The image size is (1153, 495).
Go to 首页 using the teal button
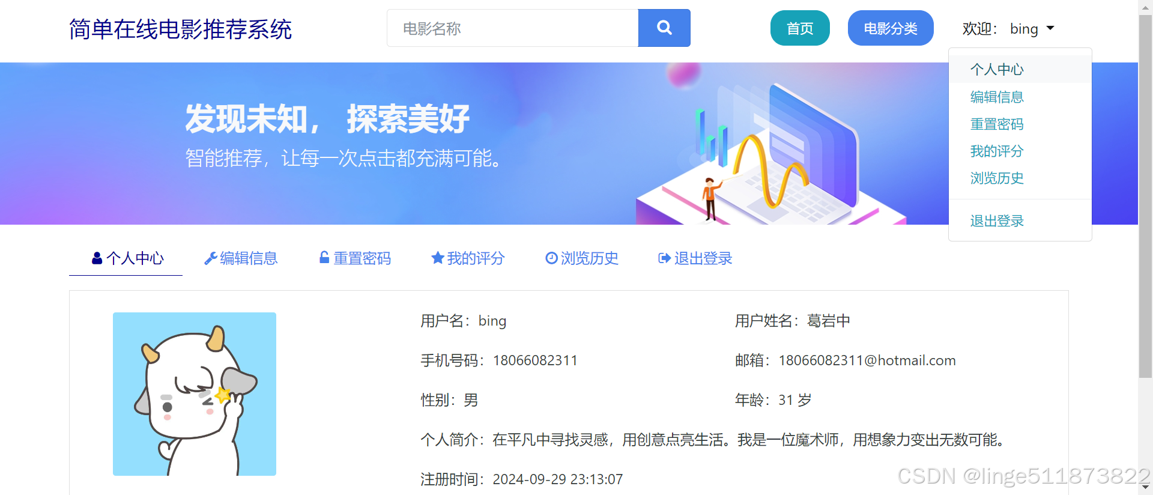[x=800, y=28]
